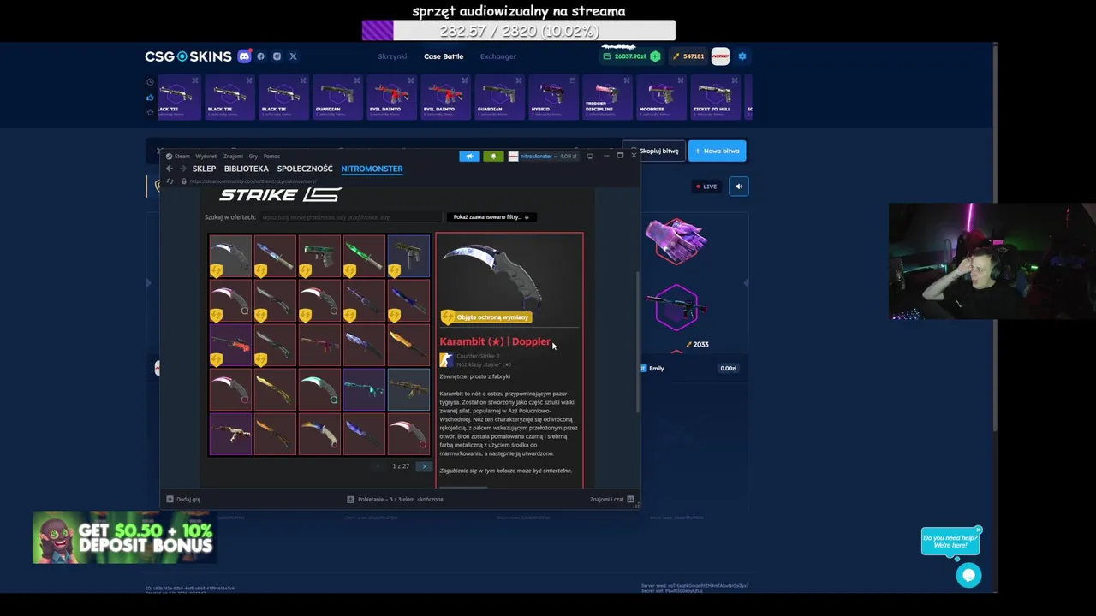Screen dimensions: 1096x616
Task: Go forward with Steam's forward arrow
Action: (182, 169)
